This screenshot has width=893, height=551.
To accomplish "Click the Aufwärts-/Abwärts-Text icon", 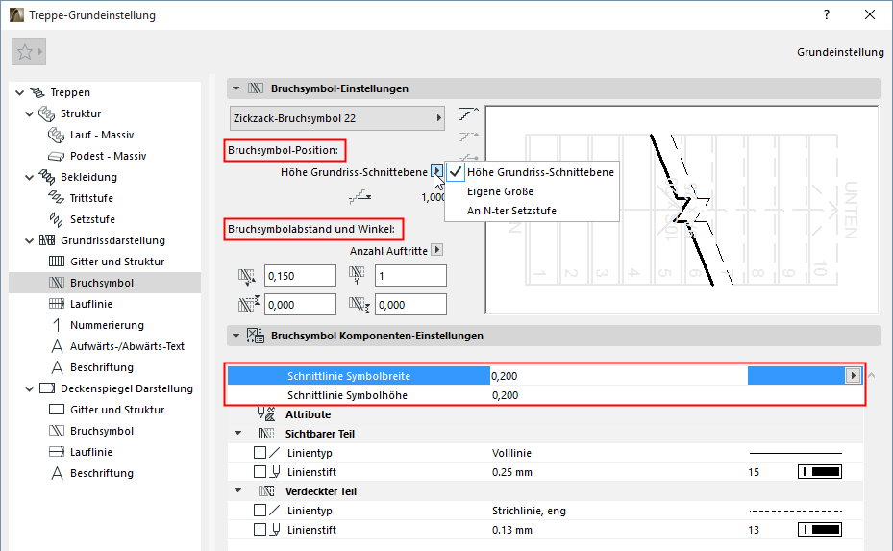I will [x=57, y=346].
